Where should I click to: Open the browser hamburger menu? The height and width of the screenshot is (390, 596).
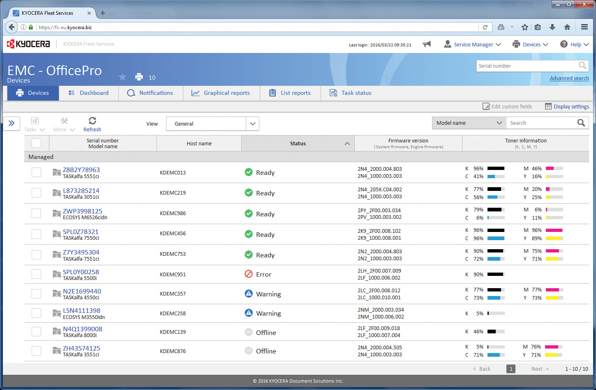tap(584, 27)
